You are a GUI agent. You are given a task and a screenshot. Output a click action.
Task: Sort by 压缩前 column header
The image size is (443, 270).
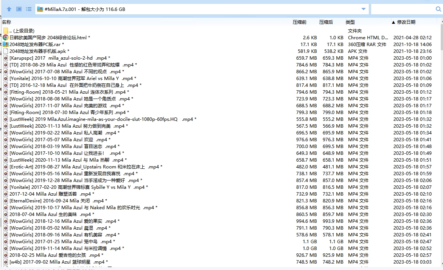point(300,22)
